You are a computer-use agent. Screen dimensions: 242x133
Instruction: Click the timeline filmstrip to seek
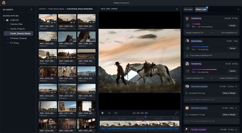point(125,124)
